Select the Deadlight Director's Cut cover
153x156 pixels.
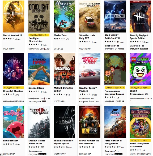39,16
